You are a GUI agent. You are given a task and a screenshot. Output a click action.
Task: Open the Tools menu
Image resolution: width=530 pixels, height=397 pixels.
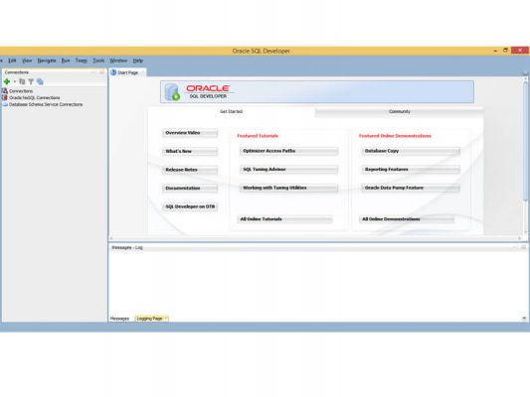click(98, 61)
